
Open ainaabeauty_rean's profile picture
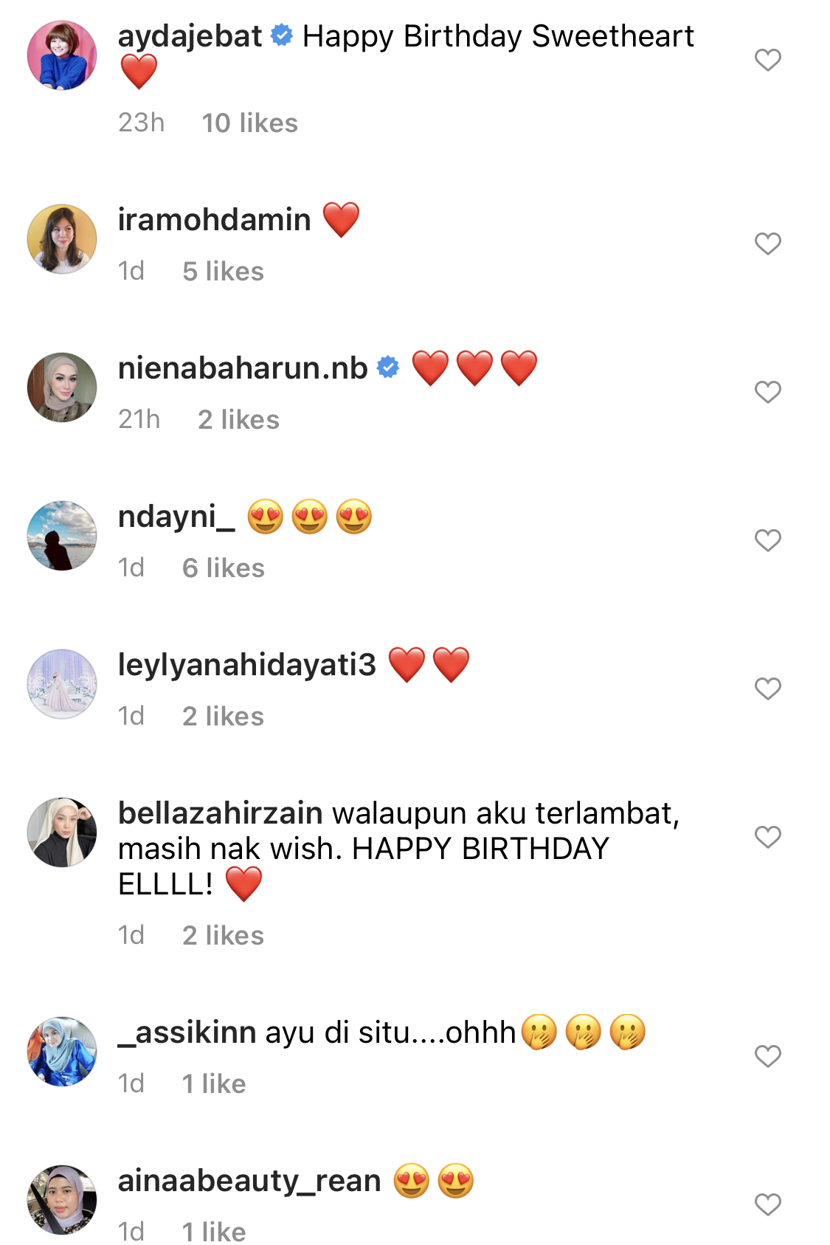click(x=62, y=1199)
